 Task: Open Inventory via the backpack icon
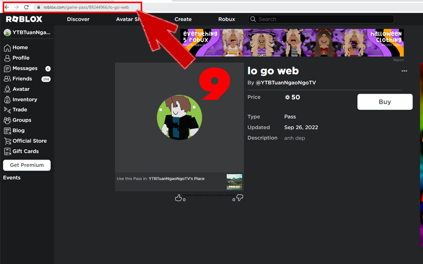point(7,100)
